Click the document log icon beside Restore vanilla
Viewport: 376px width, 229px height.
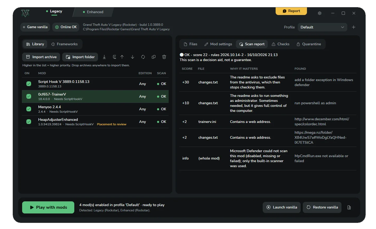(x=349, y=207)
